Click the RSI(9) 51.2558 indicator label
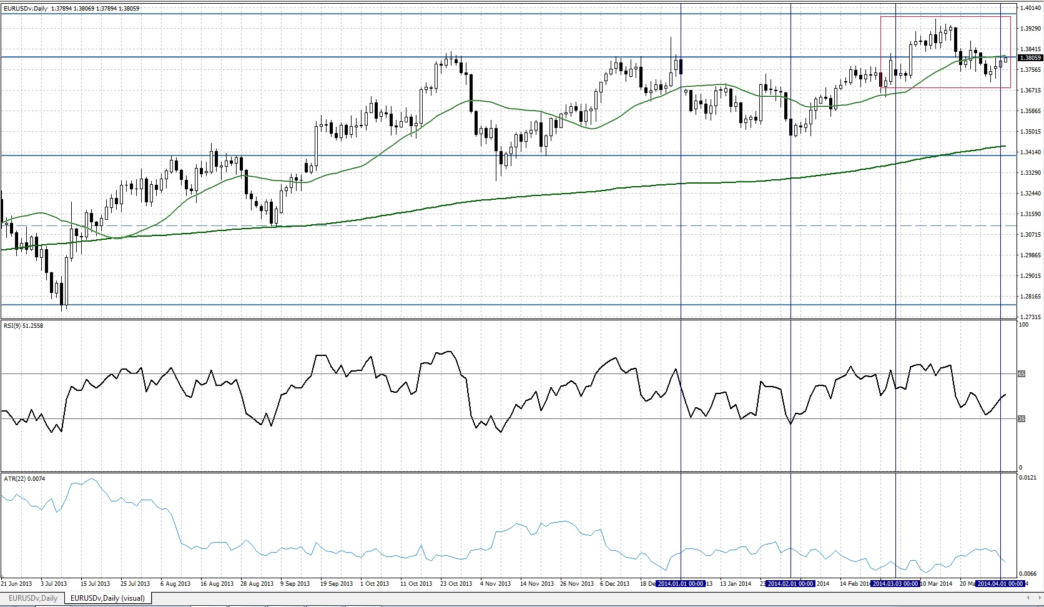This screenshot has height=607, width=1044. pyautogui.click(x=24, y=326)
